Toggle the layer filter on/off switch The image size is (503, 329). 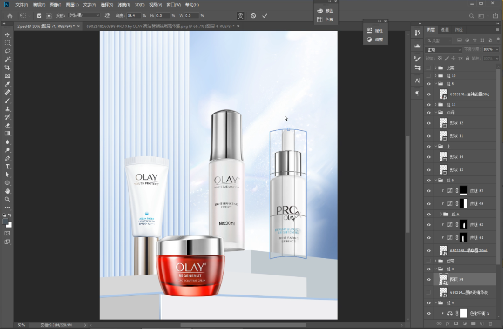pyautogui.click(x=497, y=40)
